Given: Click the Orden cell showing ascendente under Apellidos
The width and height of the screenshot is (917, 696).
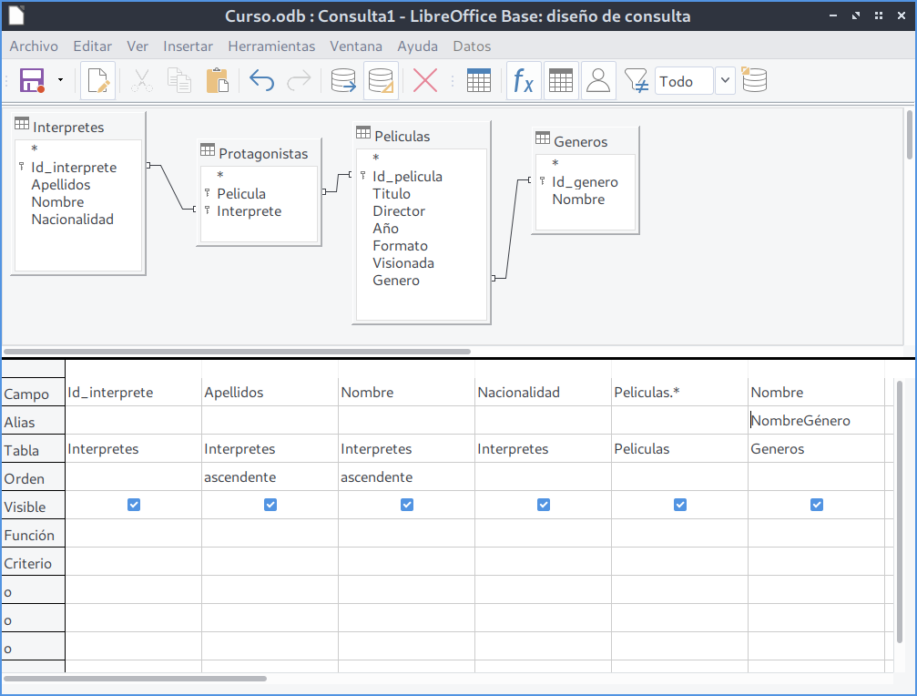Looking at the screenshot, I should tap(270, 476).
